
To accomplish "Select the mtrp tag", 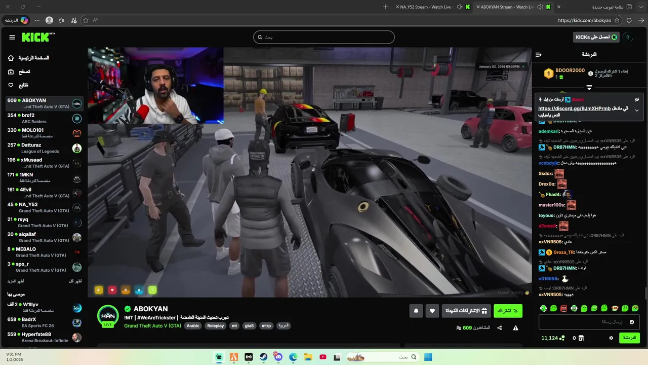I will point(266,326).
